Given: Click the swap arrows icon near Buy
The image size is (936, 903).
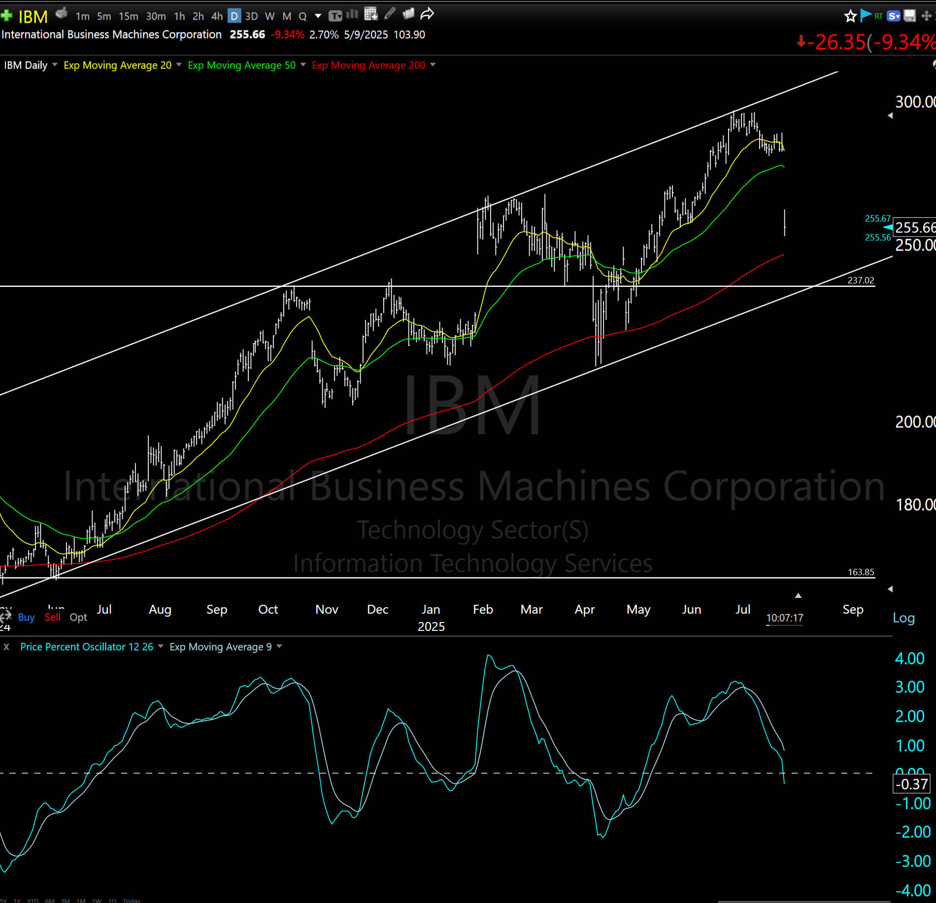Looking at the screenshot, I should point(6,615).
